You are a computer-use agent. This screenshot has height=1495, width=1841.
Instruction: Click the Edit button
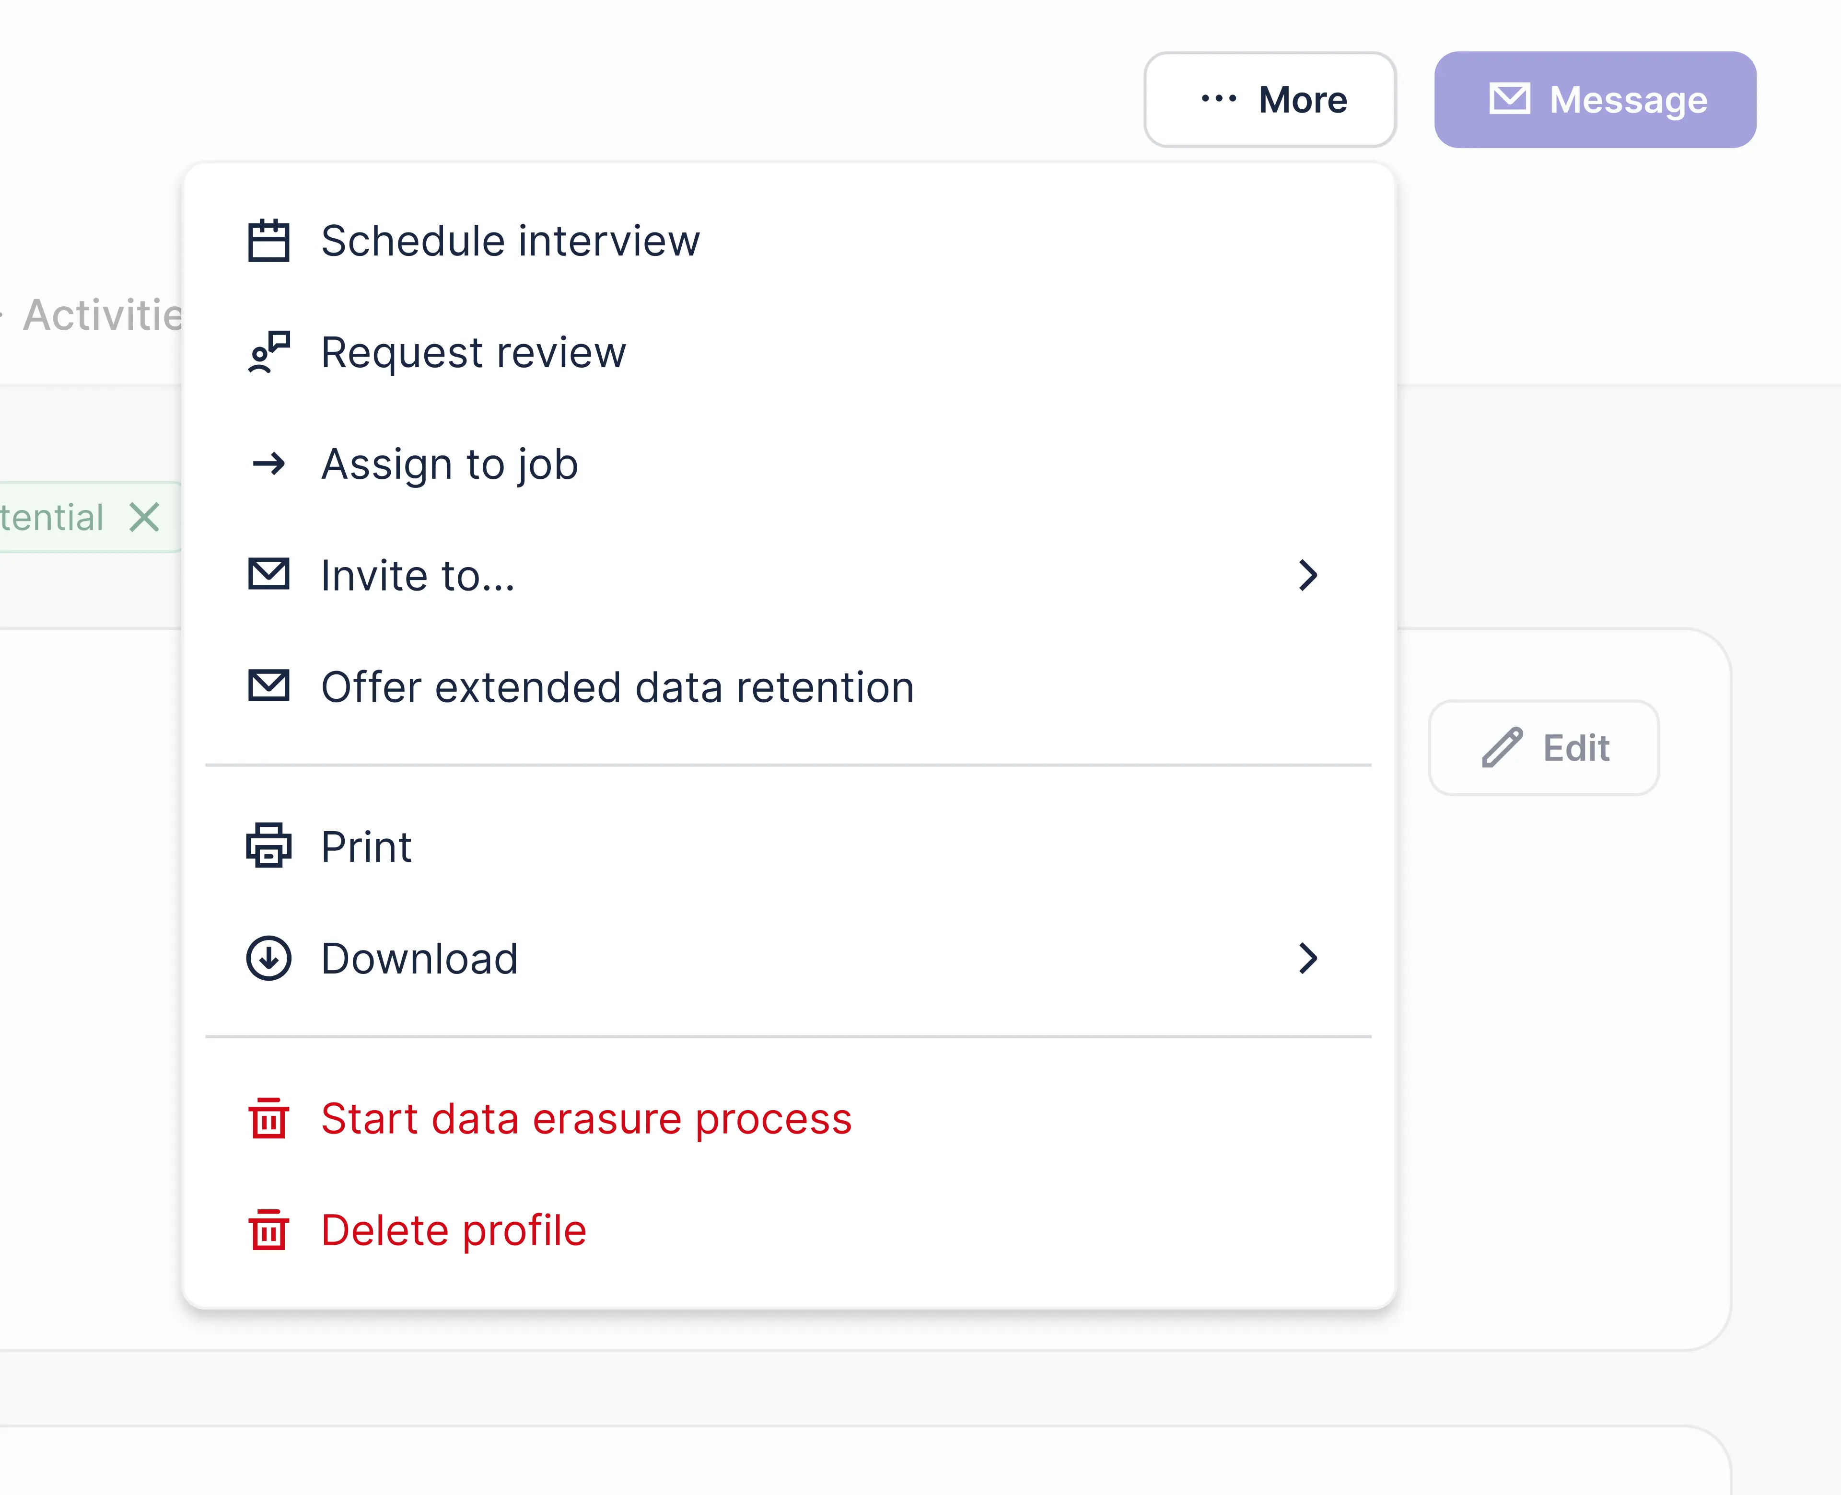tap(1544, 748)
